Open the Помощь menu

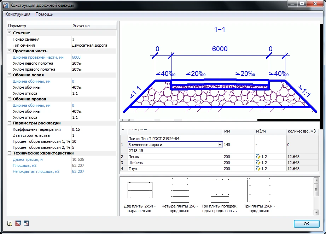(44, 14)
